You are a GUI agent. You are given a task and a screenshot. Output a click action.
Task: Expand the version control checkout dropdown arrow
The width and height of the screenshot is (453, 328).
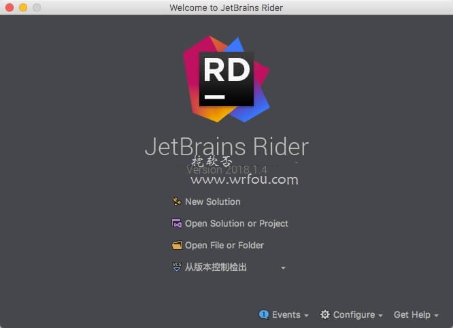pyautogui.click(x=284, y=268)
